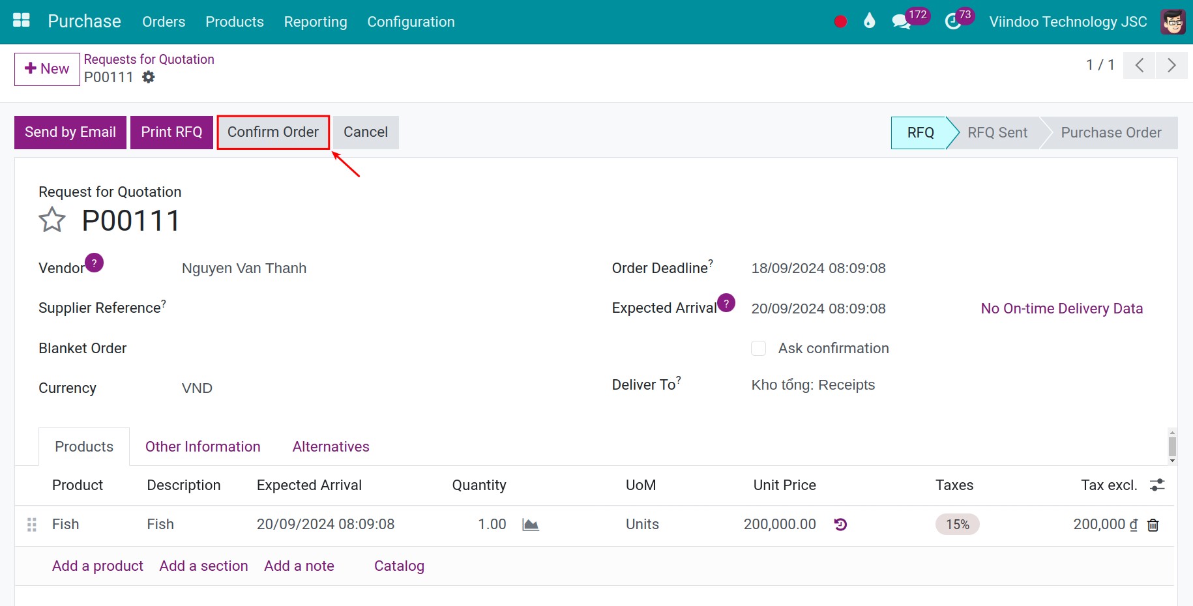Click Units UoM cell in Fish row
Viewport: 1193px width, 606px height.
[x=642, y=525]
